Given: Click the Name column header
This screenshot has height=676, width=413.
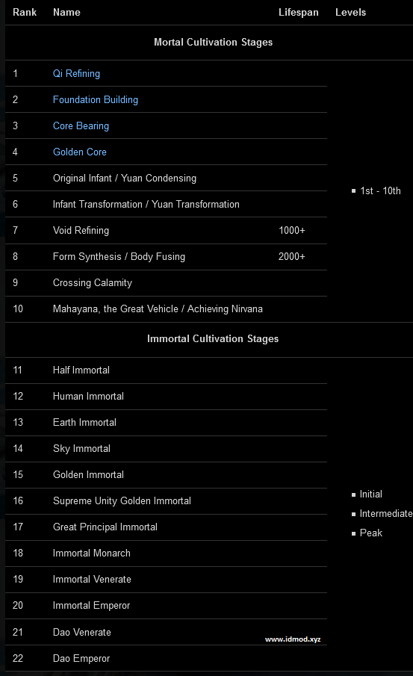Looking at the screenshot, I should 66,12.
